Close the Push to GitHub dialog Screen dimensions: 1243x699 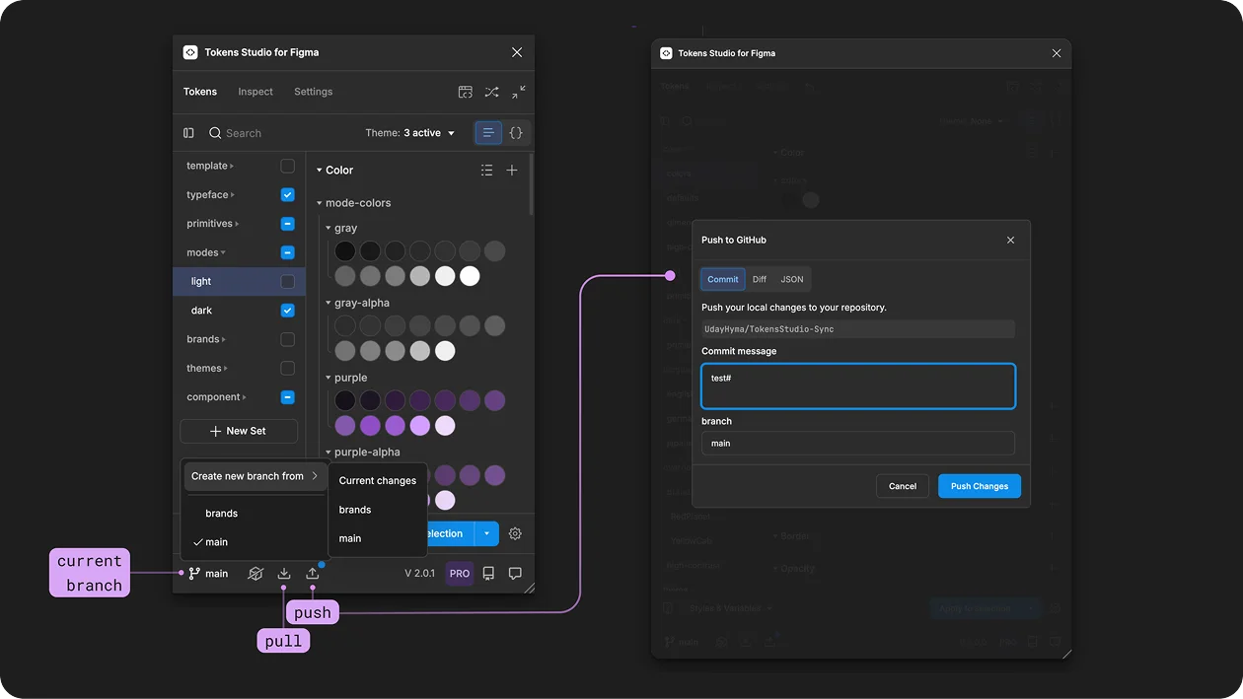[1010, 240]
